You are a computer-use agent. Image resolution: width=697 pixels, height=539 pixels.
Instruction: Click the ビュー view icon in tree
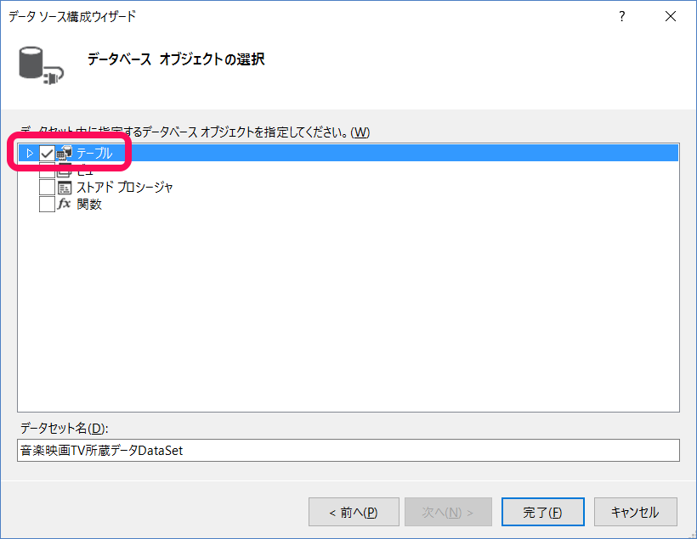65,171
